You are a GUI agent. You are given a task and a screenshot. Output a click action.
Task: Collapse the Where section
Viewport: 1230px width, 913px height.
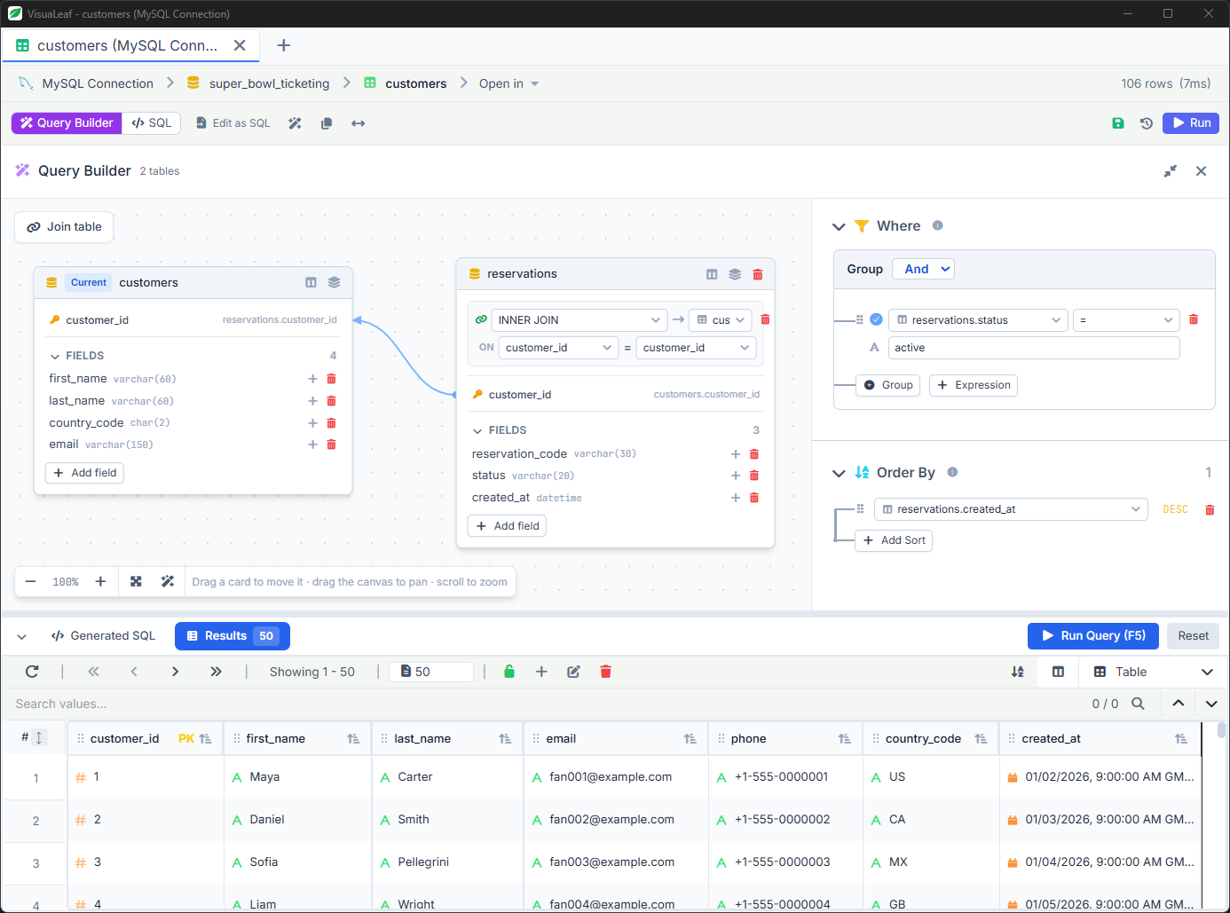[x=839, y=226]
